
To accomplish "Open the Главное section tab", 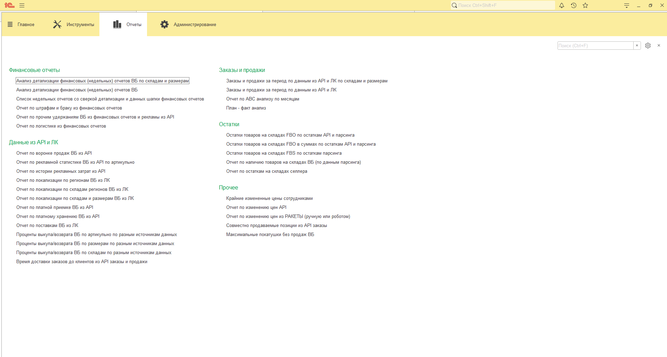I will (x=21, y=24).
